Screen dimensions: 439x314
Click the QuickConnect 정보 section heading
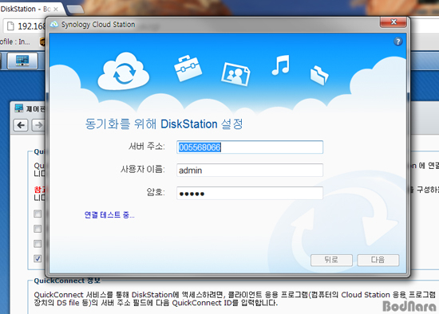tap(67, 281)
